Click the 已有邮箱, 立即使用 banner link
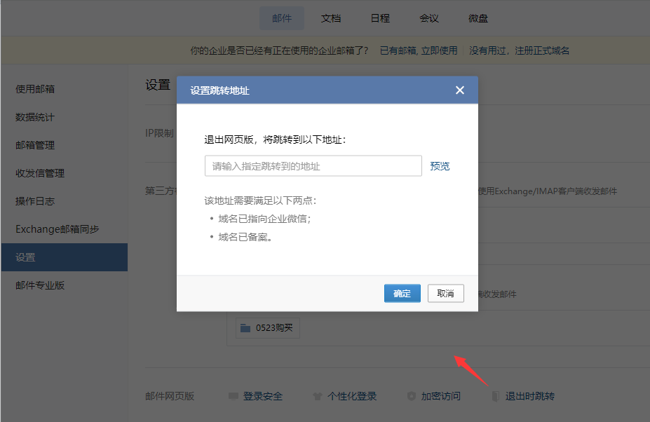The image size is (650, 422). [x=418, y=50]
